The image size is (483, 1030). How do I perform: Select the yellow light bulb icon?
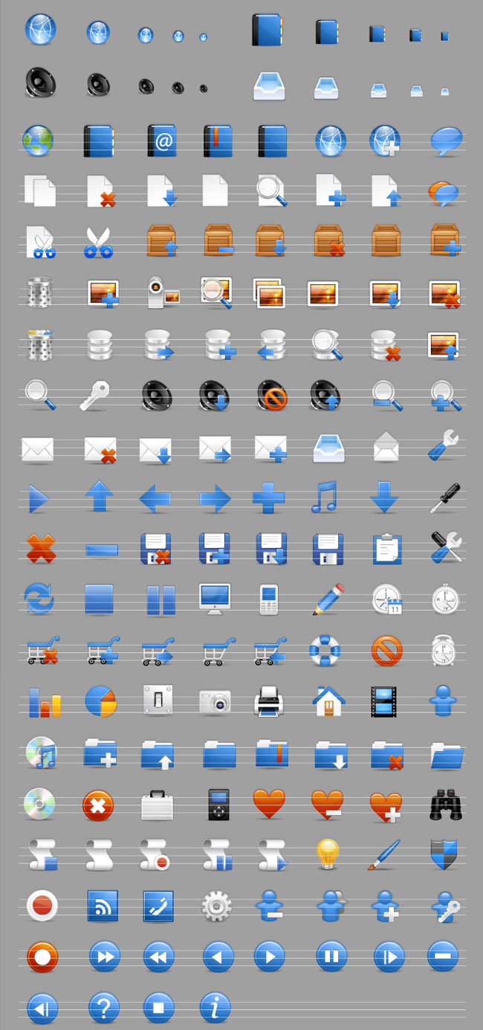(328, 854)
